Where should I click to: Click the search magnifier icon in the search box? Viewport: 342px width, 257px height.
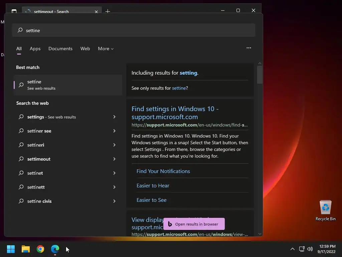(x=20, y=30)
